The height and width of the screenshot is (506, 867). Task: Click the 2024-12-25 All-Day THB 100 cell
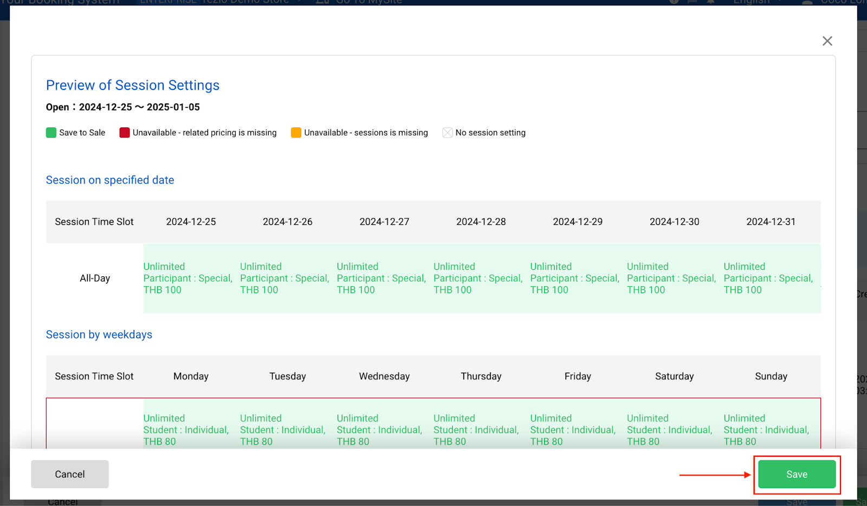tap(191, 278)
